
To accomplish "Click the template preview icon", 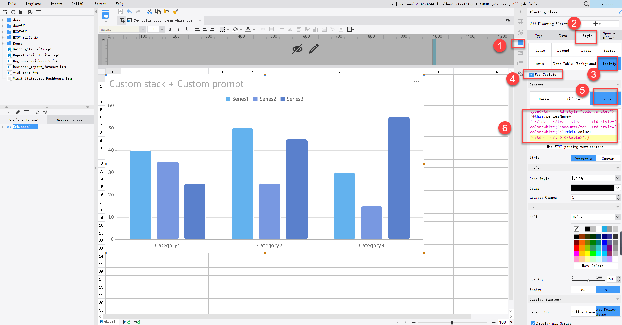I will coord(106,15).
